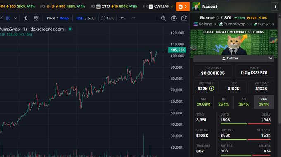The height and width of the screenshot is (157, 281).
Task: Open the Pump.fun link
Action: [264, 24]
